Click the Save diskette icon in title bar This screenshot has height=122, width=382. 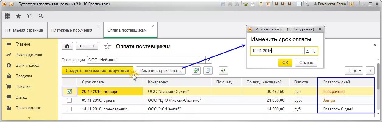click(x=223, y=4)
